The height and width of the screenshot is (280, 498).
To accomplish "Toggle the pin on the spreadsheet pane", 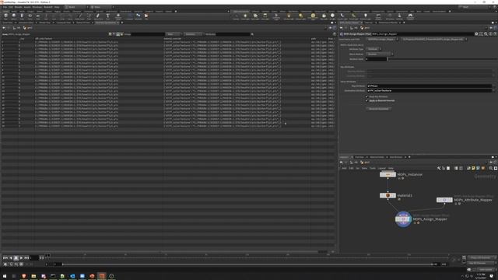I will [x=330, y=28].
